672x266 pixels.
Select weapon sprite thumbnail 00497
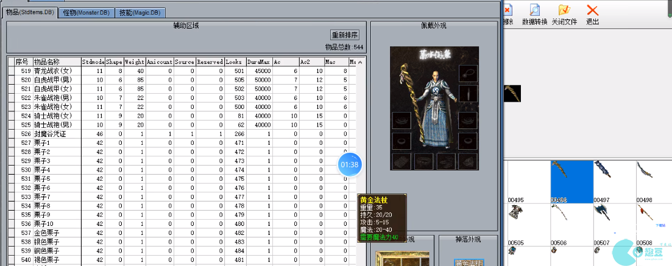click(613, 179)
